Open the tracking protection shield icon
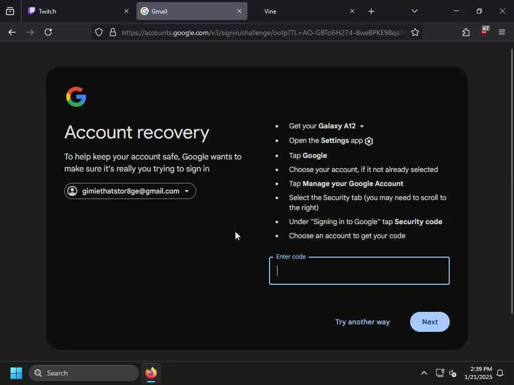Viewport: 514px width, 385px height. tap(99, 32)
